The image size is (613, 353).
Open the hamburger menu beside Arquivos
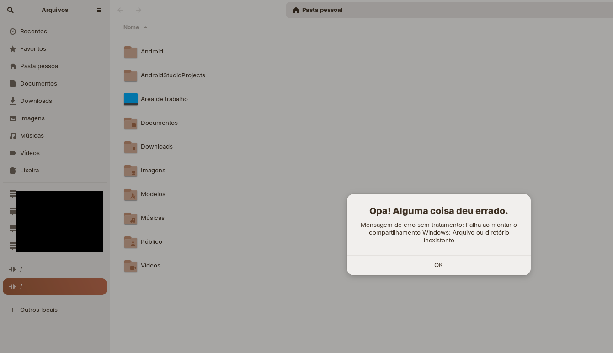[99, 10]
